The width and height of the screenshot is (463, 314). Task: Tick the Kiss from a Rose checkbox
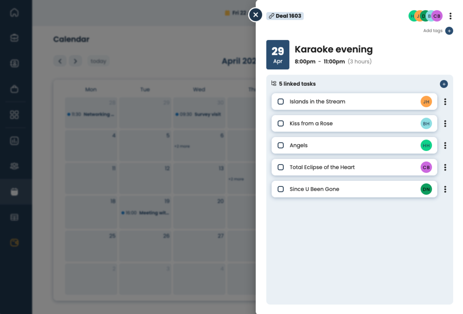click(x=281, y=123)
